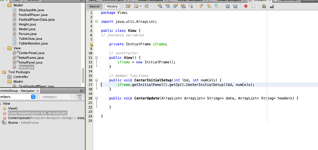Image resolution: width=318 pixels, height=150 pixels.
Task: Select Height.java in project tree
Action: [27, 24]
